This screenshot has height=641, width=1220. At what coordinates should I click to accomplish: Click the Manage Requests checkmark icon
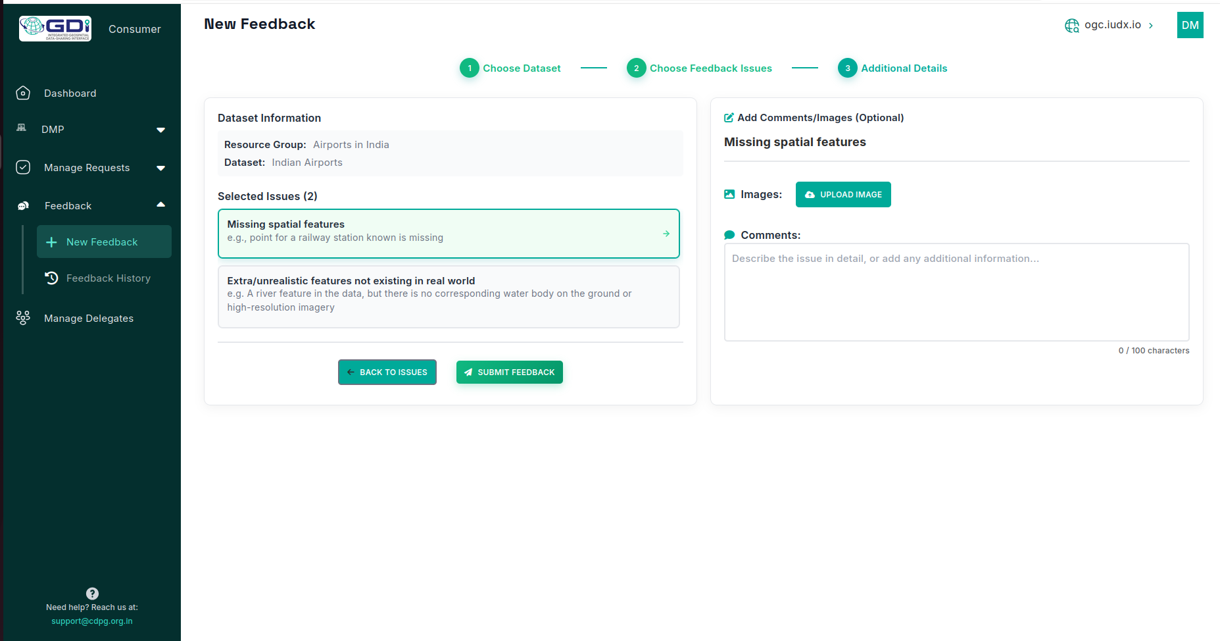point(23,168)
